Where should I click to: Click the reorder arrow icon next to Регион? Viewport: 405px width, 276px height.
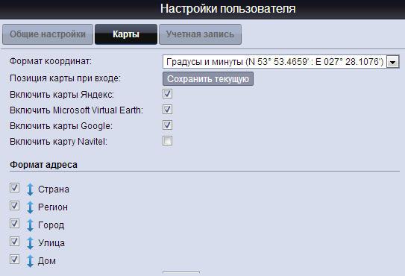pyautogui.click(x=31, y=207)
